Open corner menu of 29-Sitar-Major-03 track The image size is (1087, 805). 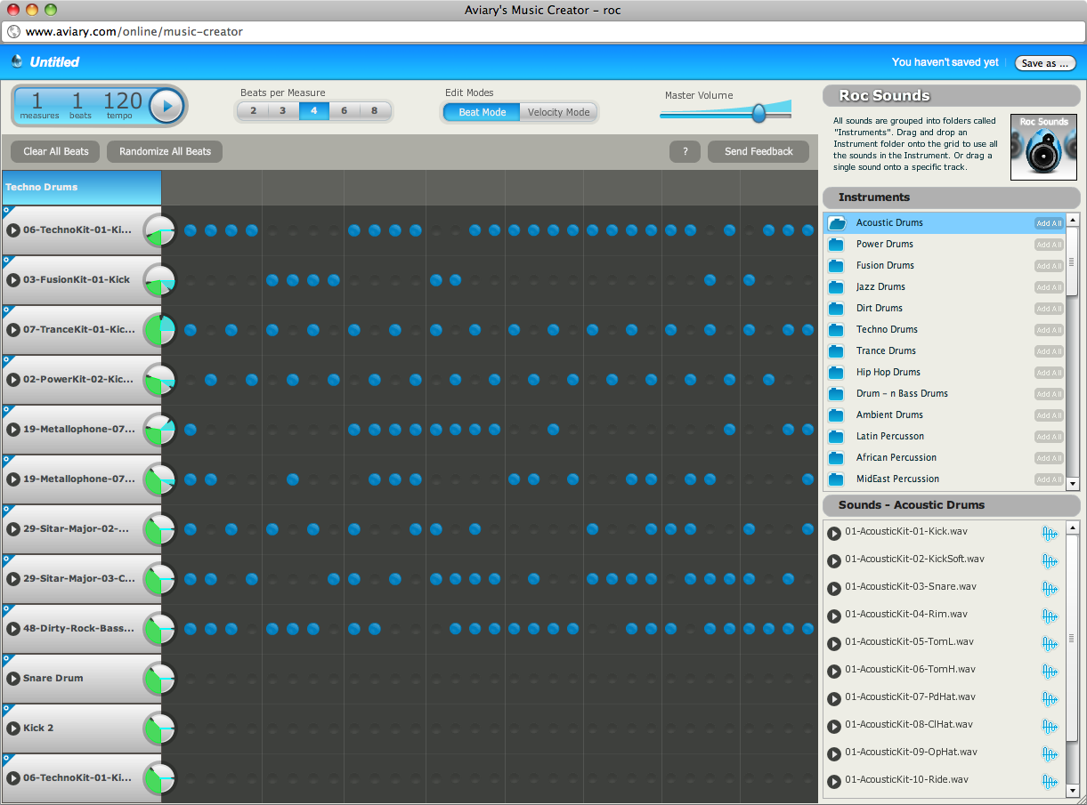[x=6, y=559]
